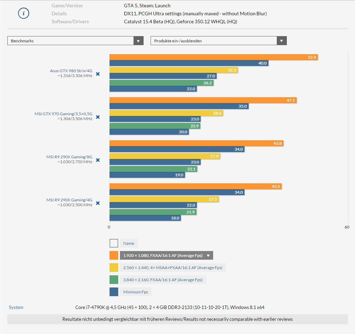Open the Benchmarks dropdown
355x334 pixels.
tap(75, 41)
